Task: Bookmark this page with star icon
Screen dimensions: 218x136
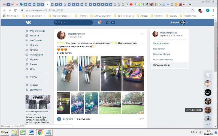Action: click(x=193, y=10)
